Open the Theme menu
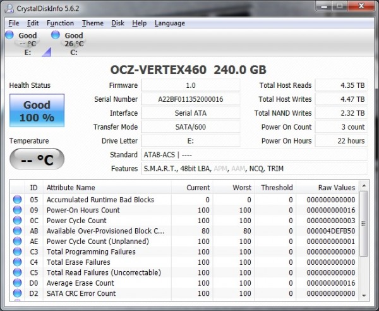379x311 pixels. tap(93, 23)
